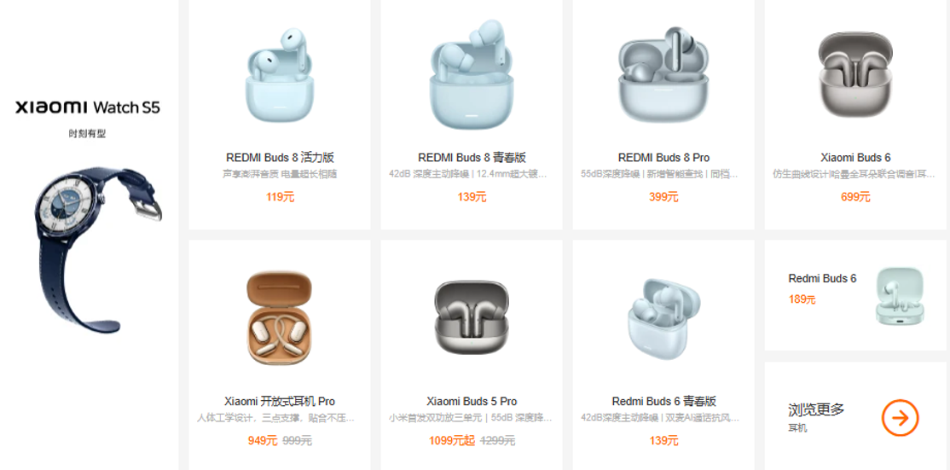The image size is (950, 470).
Task: Click the small Redmi Buds 6 thumbnail
Action: pos(900,296)
